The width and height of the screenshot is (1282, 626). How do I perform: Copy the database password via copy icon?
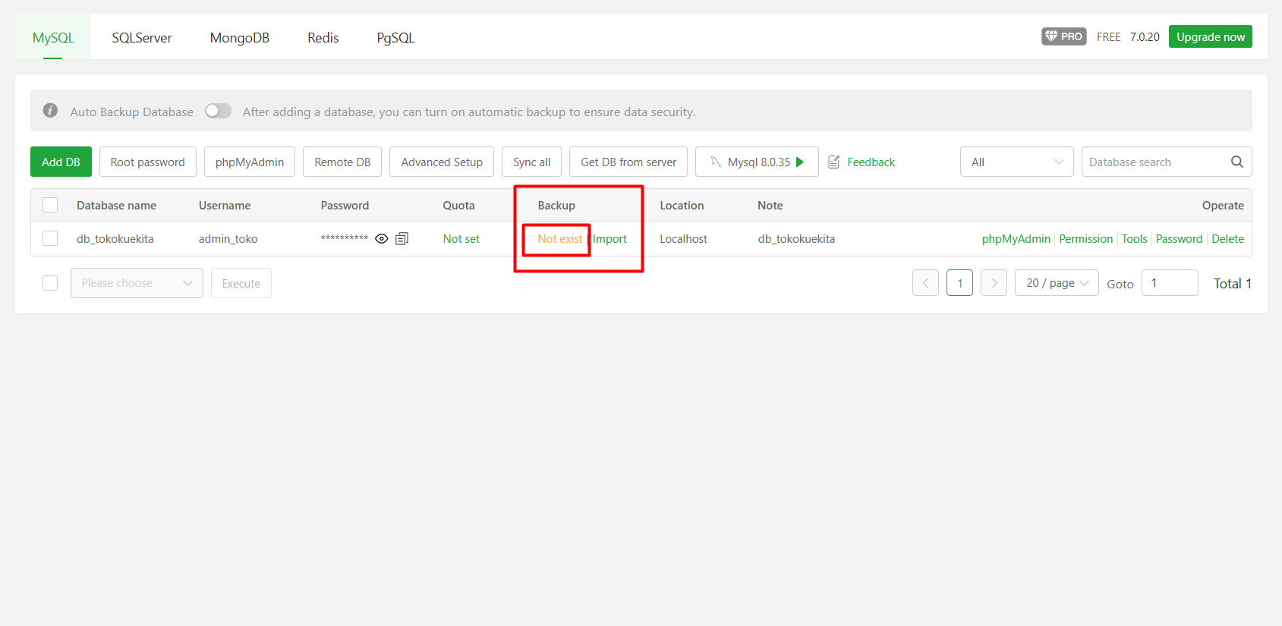coord(402,238)
